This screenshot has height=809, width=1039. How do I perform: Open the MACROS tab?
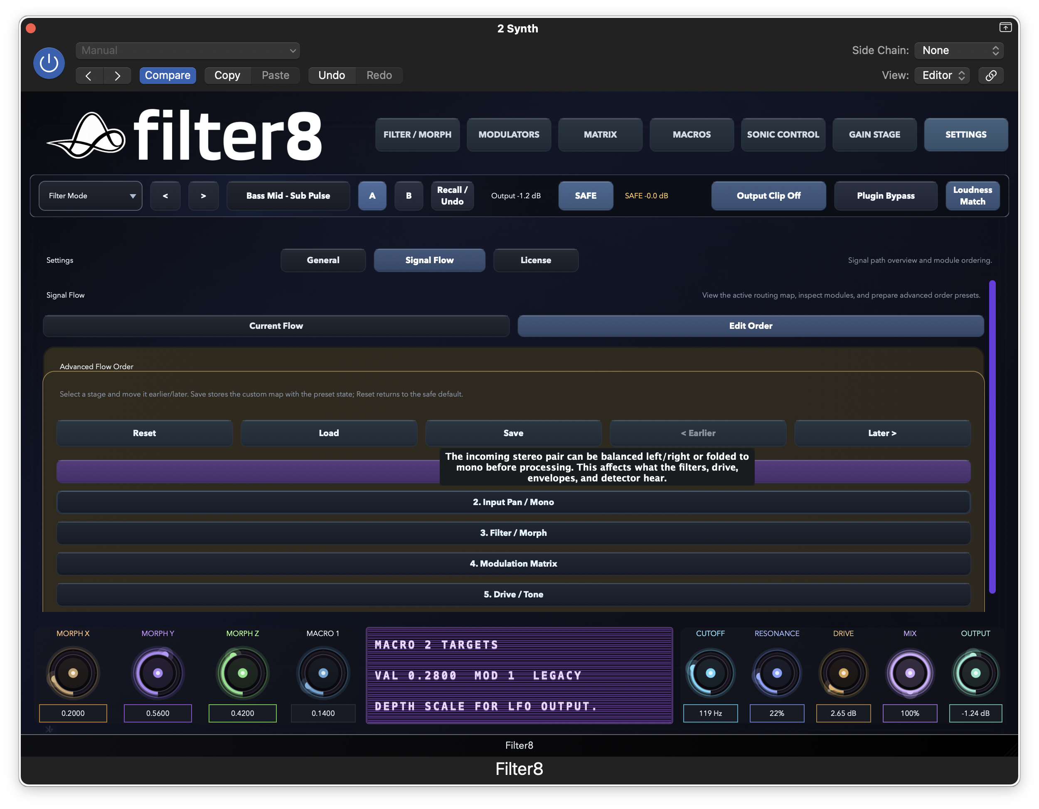(691, 135)
